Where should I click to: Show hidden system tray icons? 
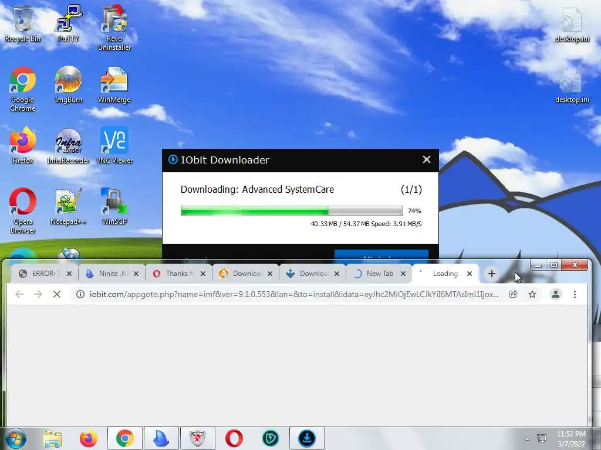click(528, 439)
